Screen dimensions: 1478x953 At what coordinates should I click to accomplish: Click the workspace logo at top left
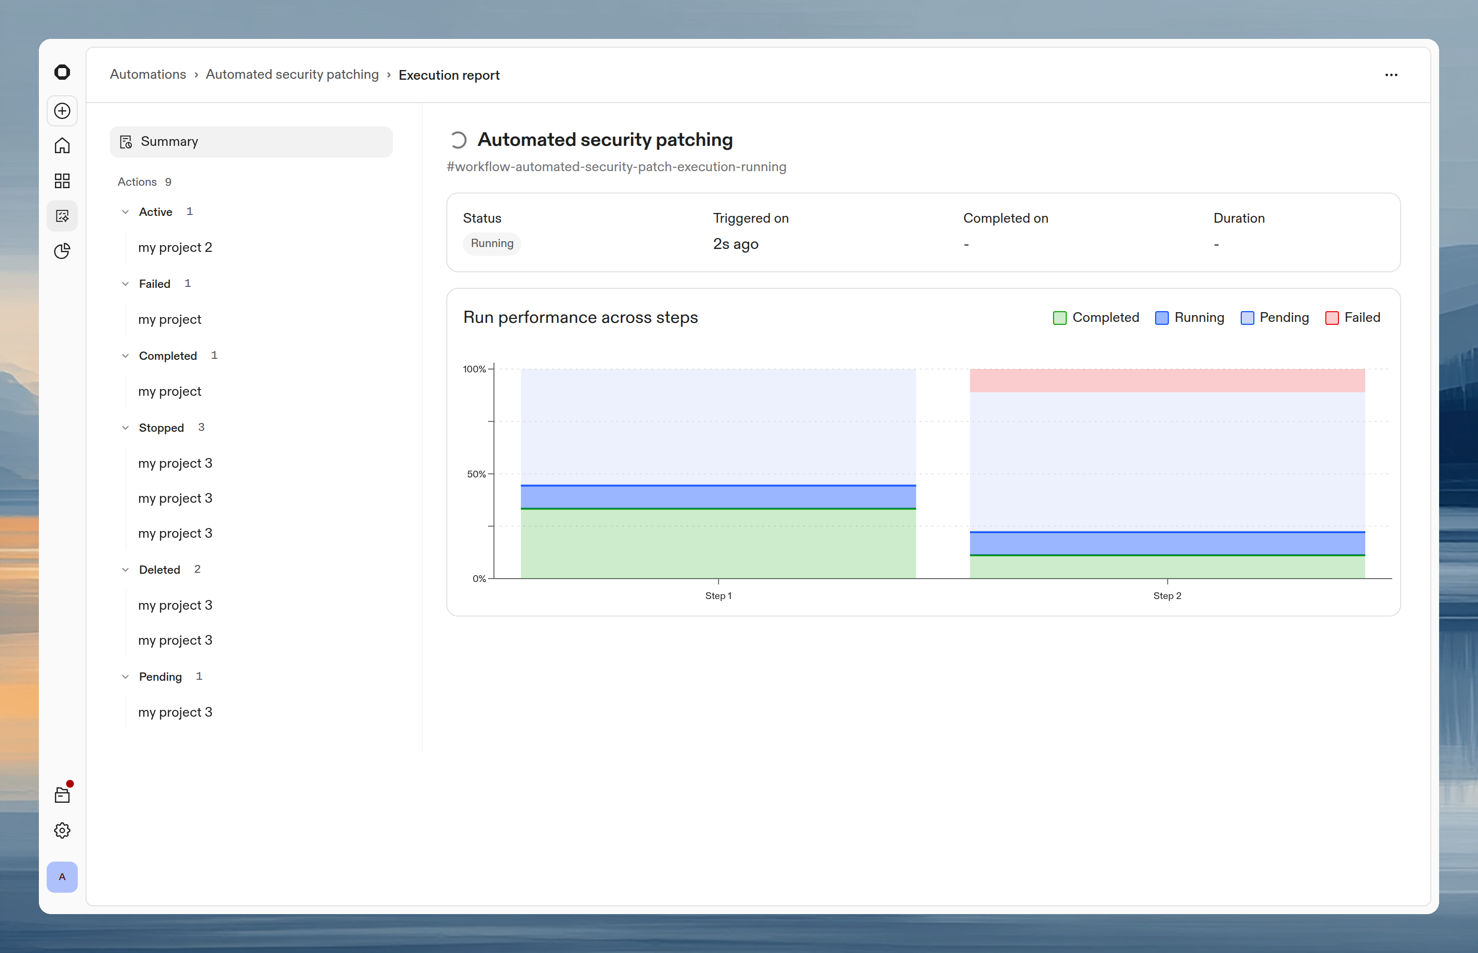pyautogui.click(x=62, y=72)
